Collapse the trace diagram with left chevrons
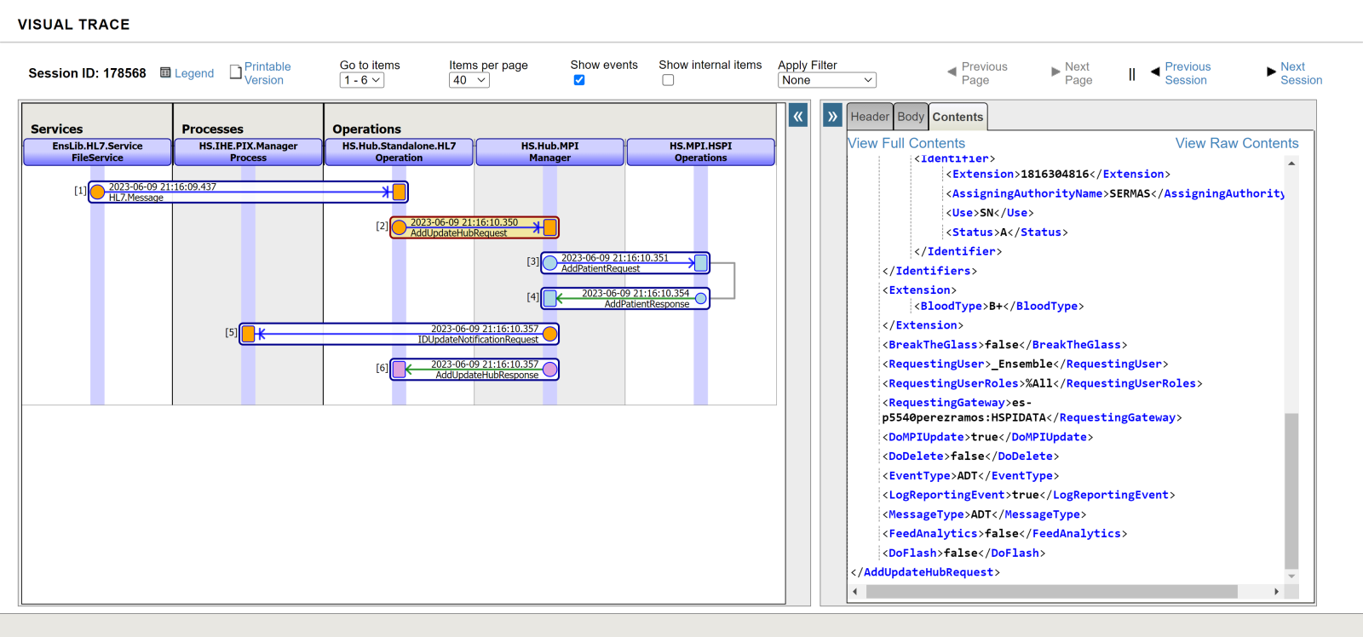1363x637 pixels. point(798,117)
